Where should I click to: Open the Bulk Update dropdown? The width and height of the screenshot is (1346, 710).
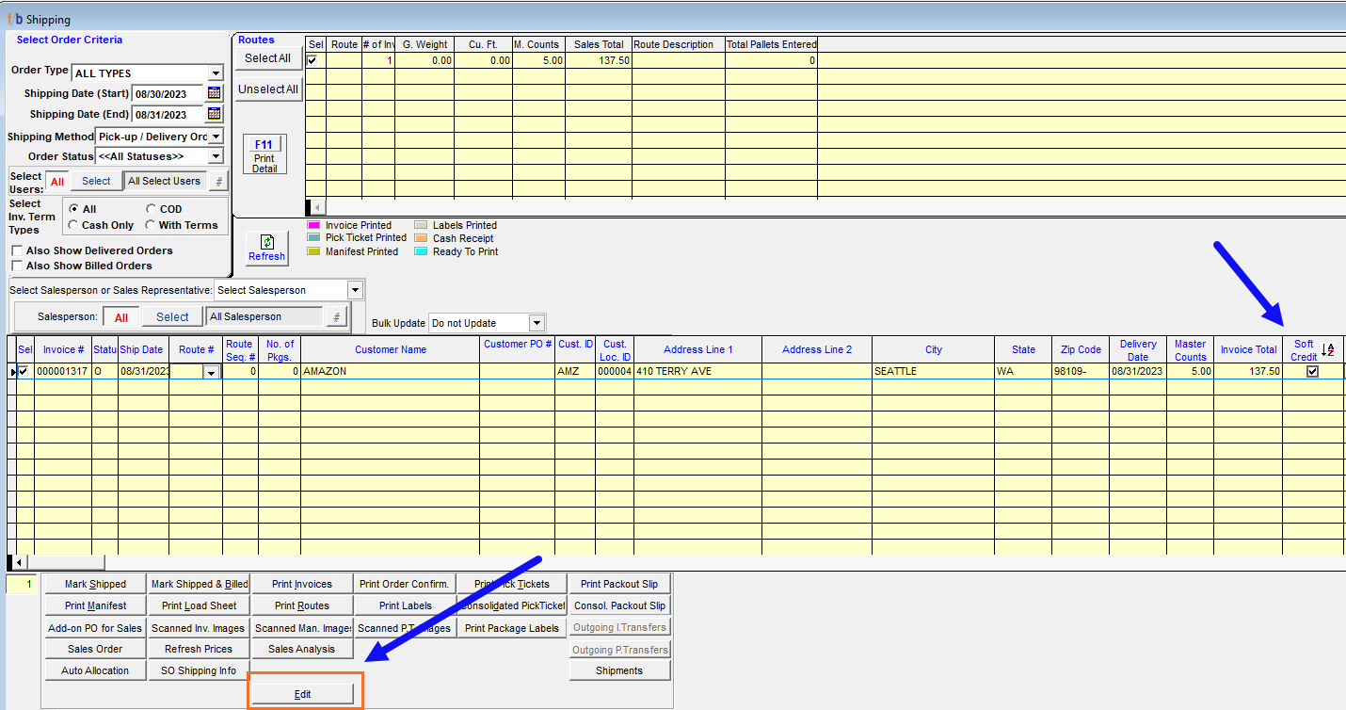click(537, 323)
